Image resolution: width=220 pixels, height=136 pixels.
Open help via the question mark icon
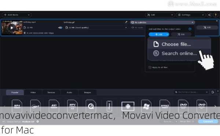[x=216, y=15]
